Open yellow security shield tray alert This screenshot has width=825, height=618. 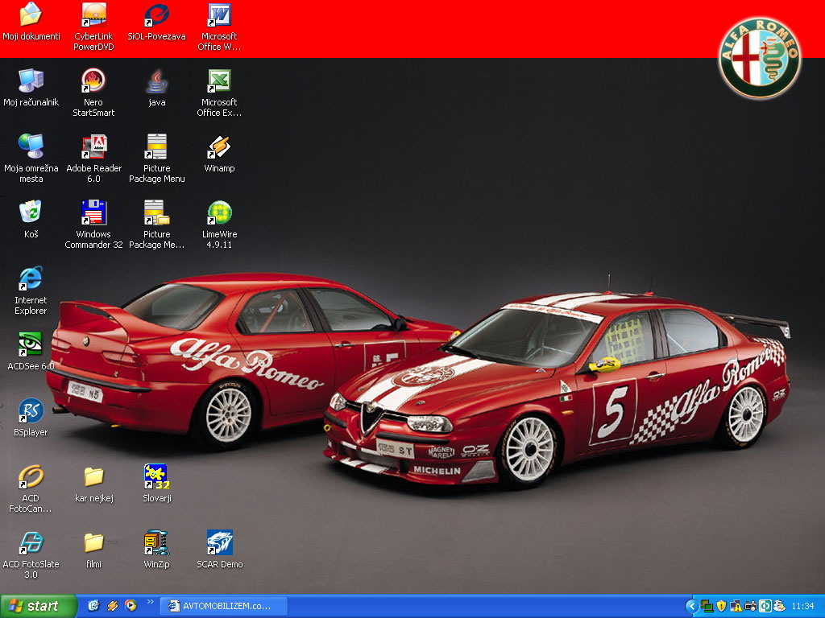coord(721,607)
